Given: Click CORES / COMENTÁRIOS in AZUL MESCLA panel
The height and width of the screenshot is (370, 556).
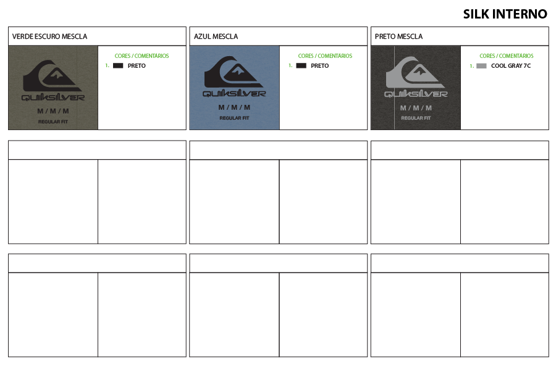Looking at the screenshot, I should pyautogui.click(x=325, y=56).
